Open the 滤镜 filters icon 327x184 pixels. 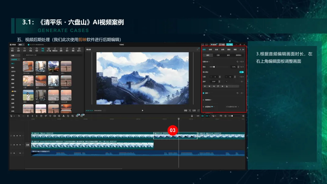[x=61, y=49]
